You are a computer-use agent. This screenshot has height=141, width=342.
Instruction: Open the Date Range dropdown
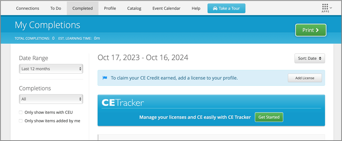(51, 69)
